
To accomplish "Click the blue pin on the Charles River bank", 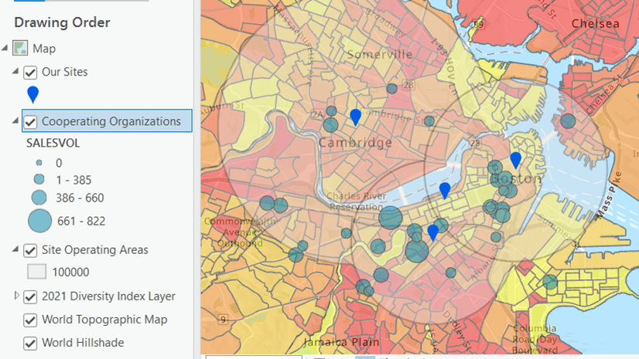I will click(x=445, y=190).
